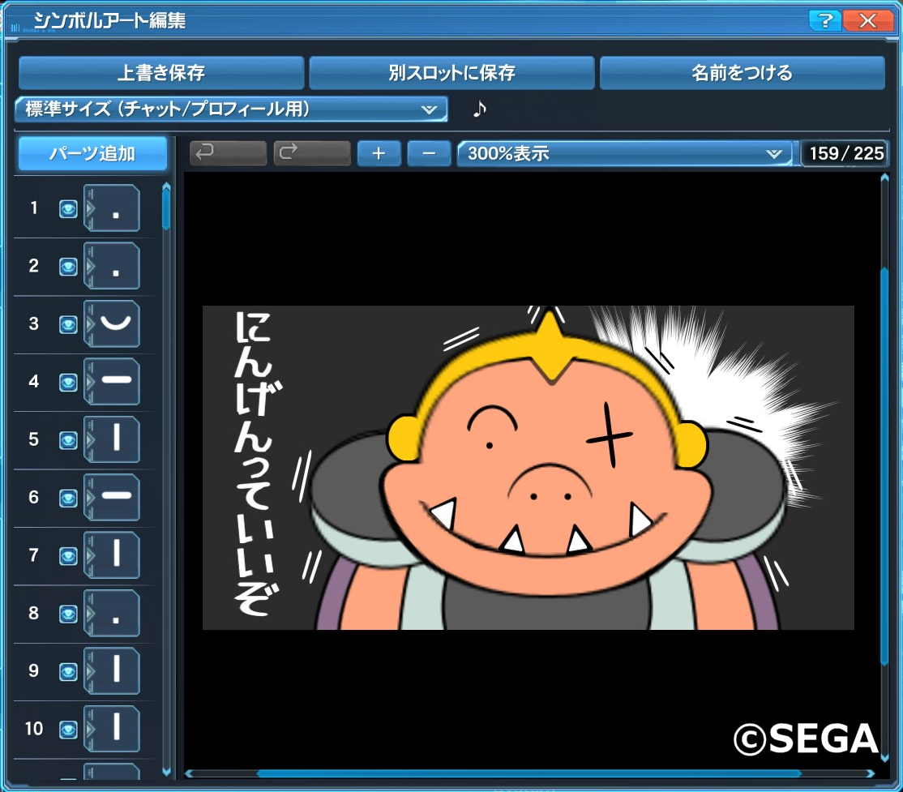The width and height of the screenshot is (903, 792).
Task: Zoom out with the minus button
Action: click(x=429, y=153)
